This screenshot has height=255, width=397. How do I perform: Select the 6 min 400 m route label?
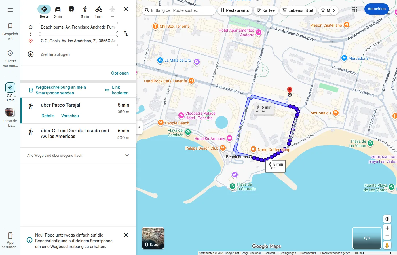(x=264, y=109)
